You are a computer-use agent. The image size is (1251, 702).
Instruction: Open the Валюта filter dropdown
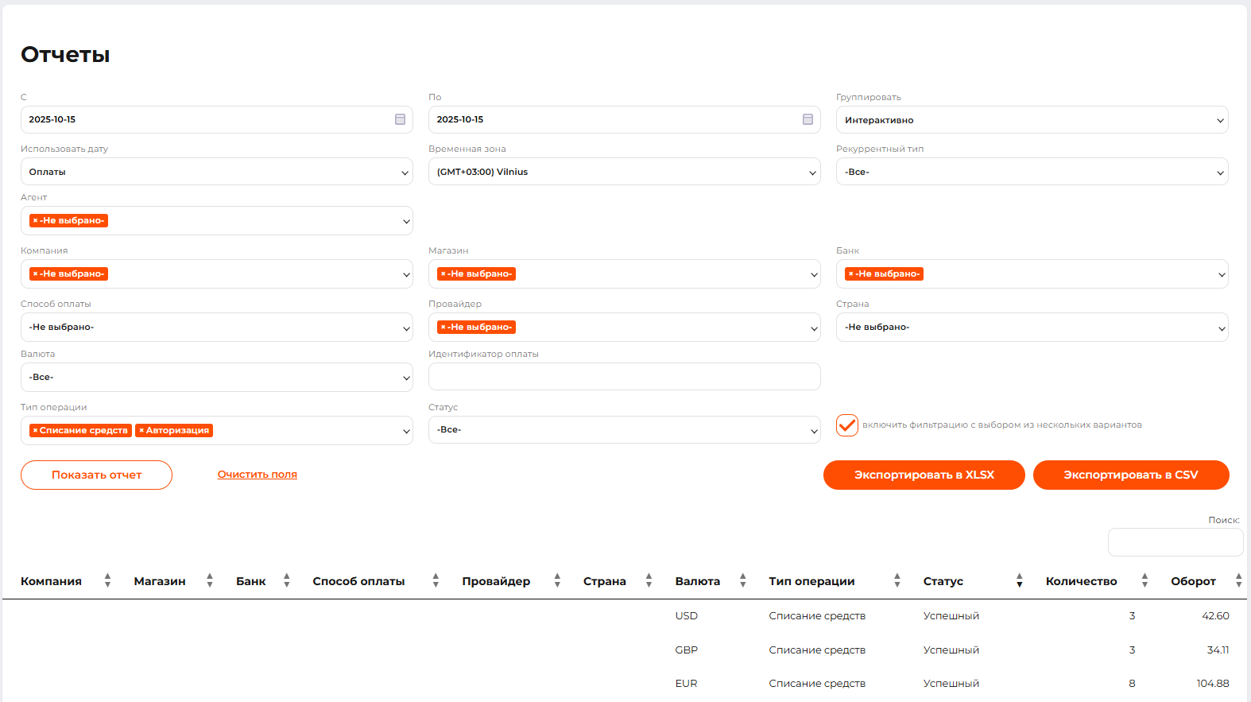pyautogui.click(x=216, y=378)
